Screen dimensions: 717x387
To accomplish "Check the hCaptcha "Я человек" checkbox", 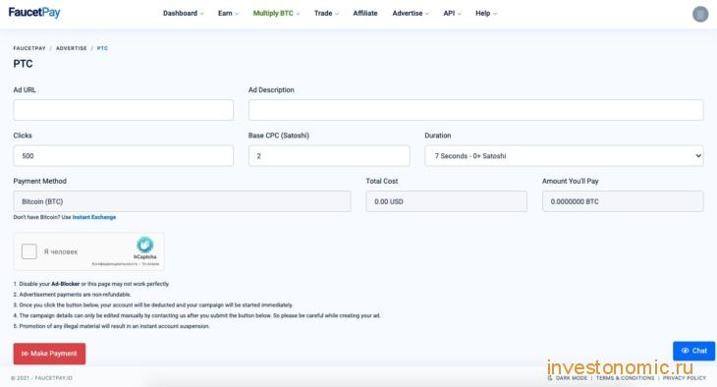I will click(x=29, y=251).
